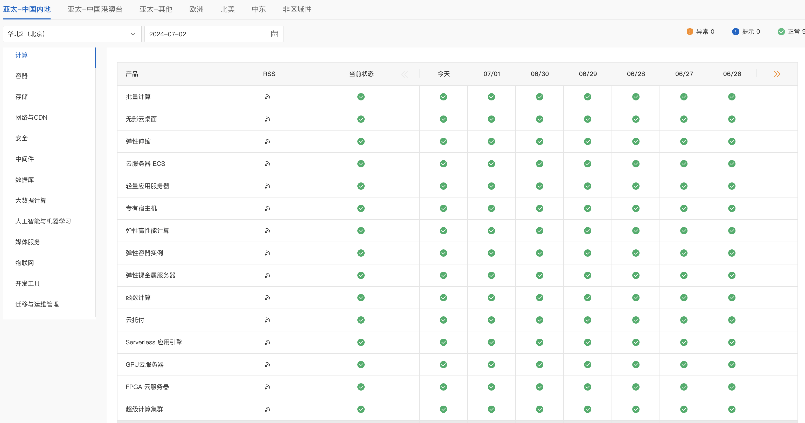Open the 非区域性 tab

coord(297,9)
